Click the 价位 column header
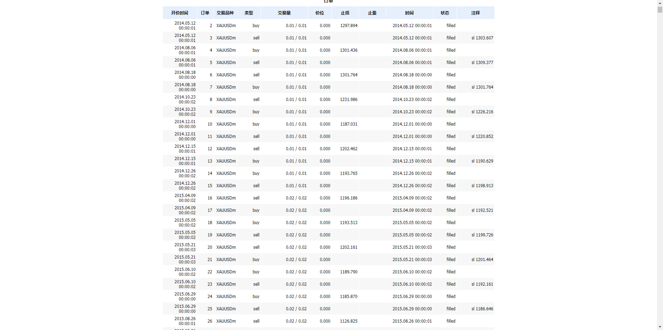Image resolution: width=663 pixels, height=330 pixels. point(320,13)
